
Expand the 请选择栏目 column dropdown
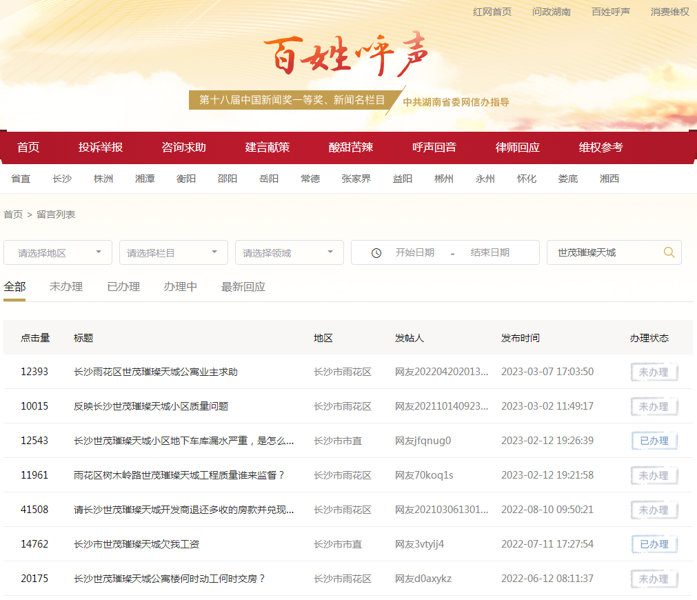[174, 253]
